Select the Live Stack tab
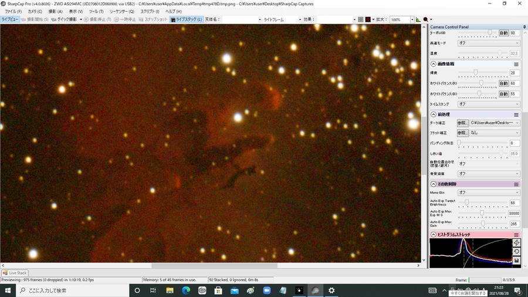 pos(15,273)
